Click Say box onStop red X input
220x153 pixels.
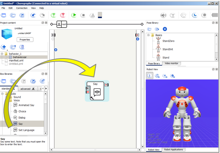pos(88,92)
